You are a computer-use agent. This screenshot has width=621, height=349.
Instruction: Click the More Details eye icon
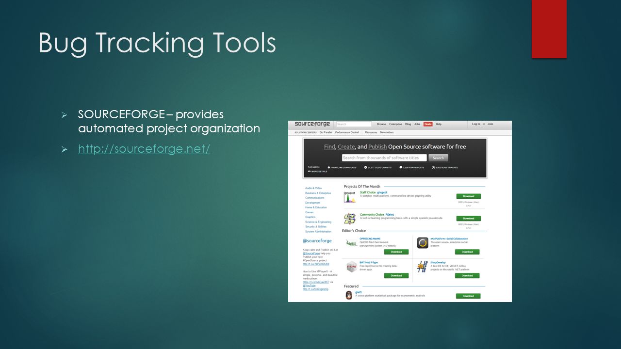(309, 171)
